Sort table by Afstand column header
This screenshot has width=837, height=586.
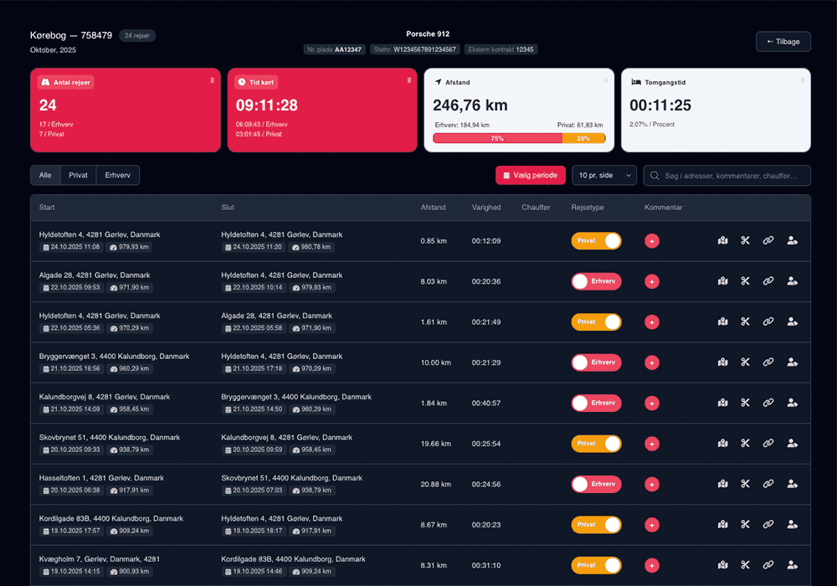tap(433, 208)
